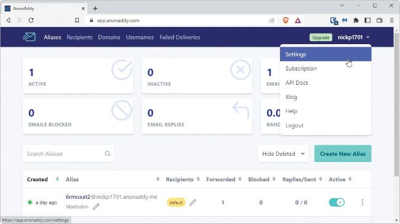Go to Recipients nav link
This screenshot has width=400, height=224.
[x=79, y=37]
